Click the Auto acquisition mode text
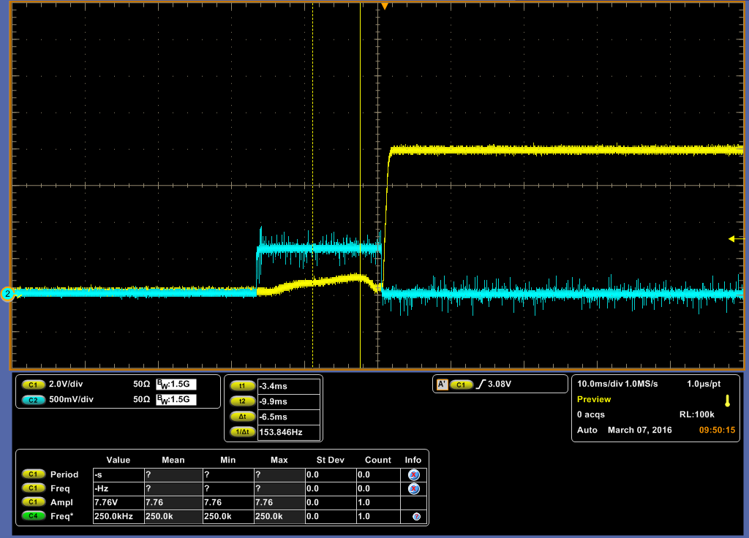The width and height of the screenshot is (749, 538). point(587,430)
